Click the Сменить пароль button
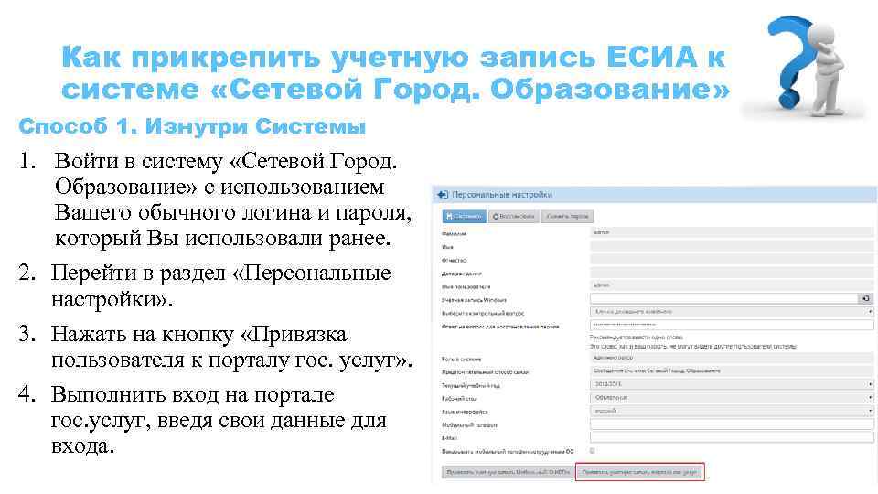 click(567, 216)
